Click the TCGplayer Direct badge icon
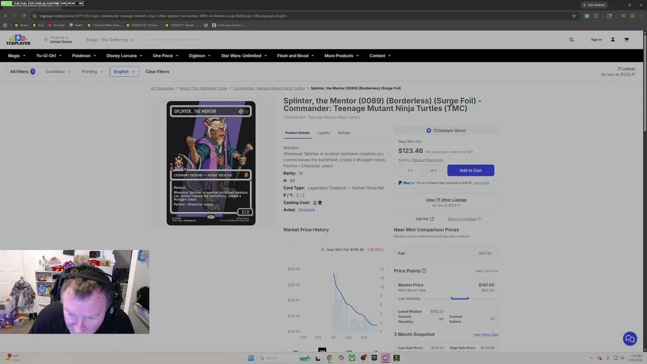 429,130
